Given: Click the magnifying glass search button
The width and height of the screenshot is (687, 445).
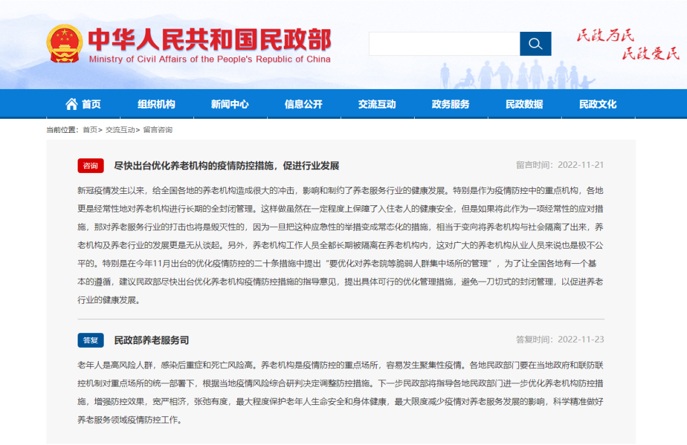Looking at the screenshot, I should pyautogui.click(x=535, y=44).
